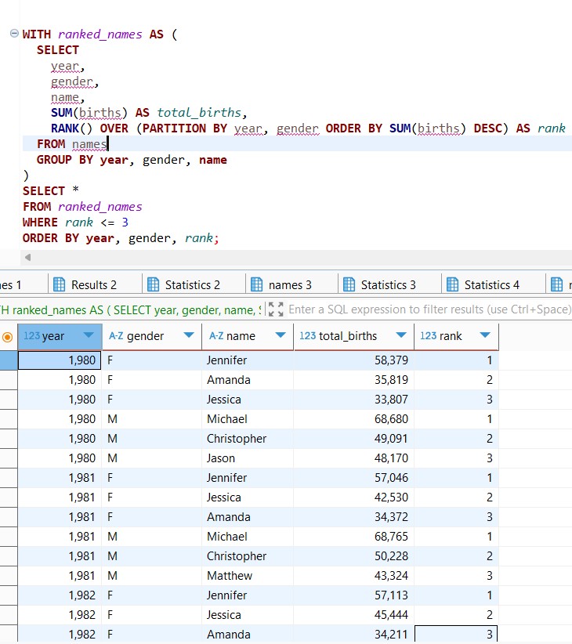This screenshot has height=644, width=572.
Task: Open the names 3 tab
Action: pyautogui.click(x=281, y=284)
